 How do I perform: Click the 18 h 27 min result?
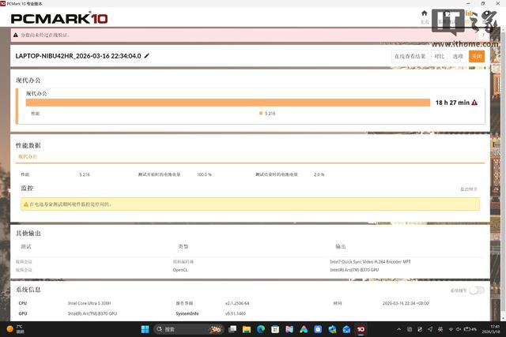[452, 103]
